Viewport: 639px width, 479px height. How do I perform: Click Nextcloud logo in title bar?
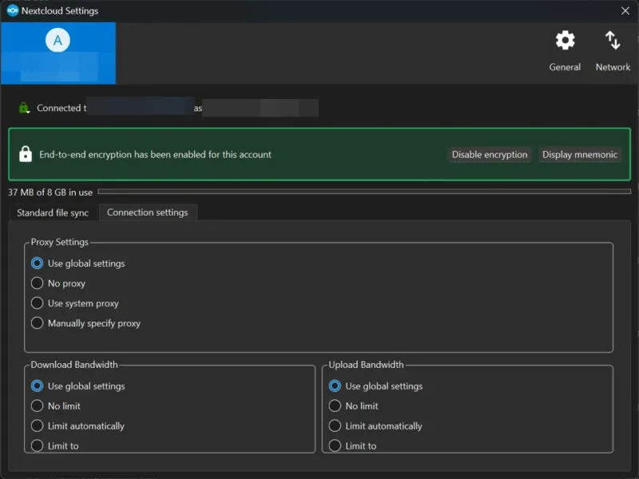[13, 10]
